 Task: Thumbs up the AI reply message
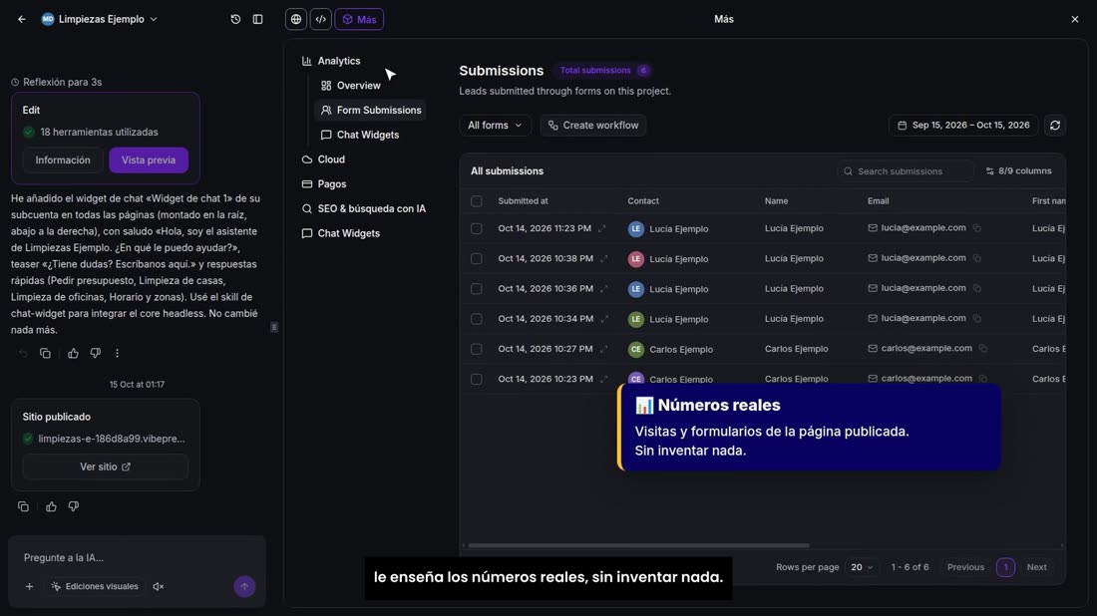(x=73, y=354)
